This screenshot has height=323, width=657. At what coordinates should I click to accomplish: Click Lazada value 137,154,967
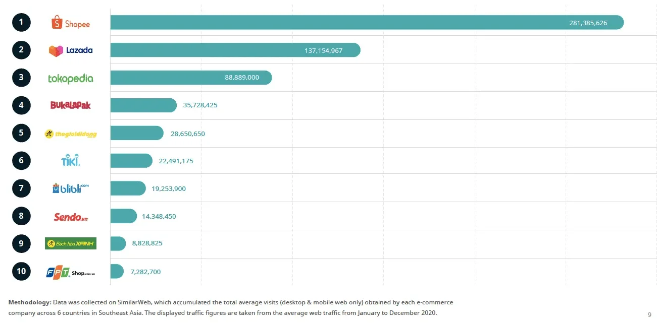[324, 51]
